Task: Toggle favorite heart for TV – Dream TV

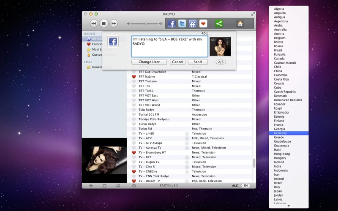Action: point(134,181)
